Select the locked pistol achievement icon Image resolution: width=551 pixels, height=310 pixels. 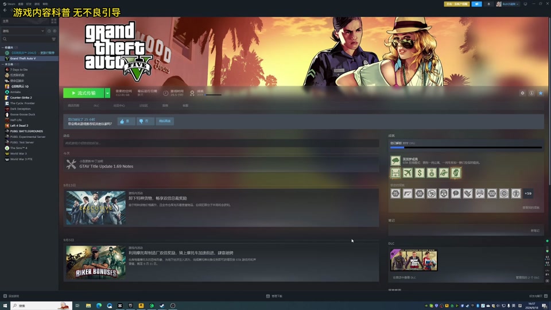pos(408,193)
